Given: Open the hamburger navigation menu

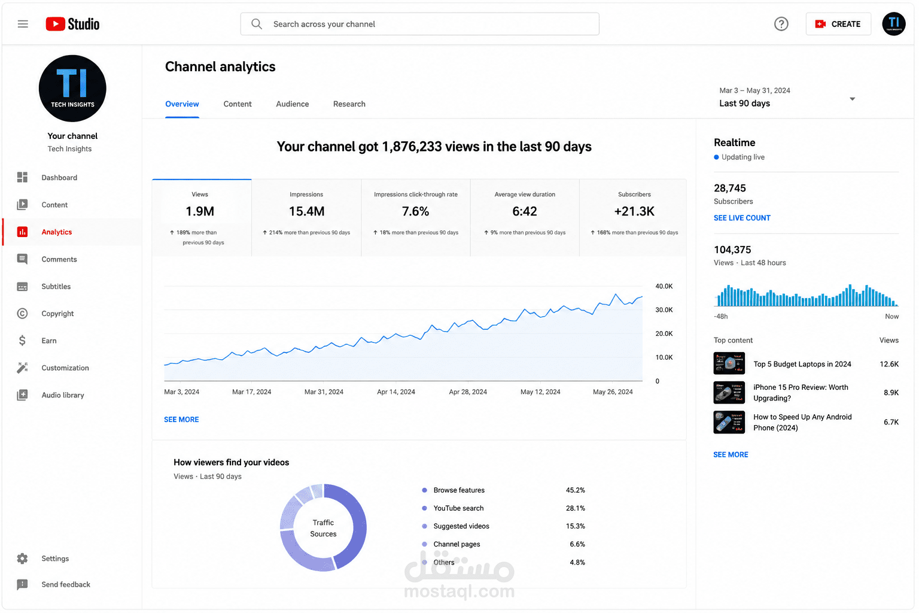Looking at the screenshot, I should (23, 24).
